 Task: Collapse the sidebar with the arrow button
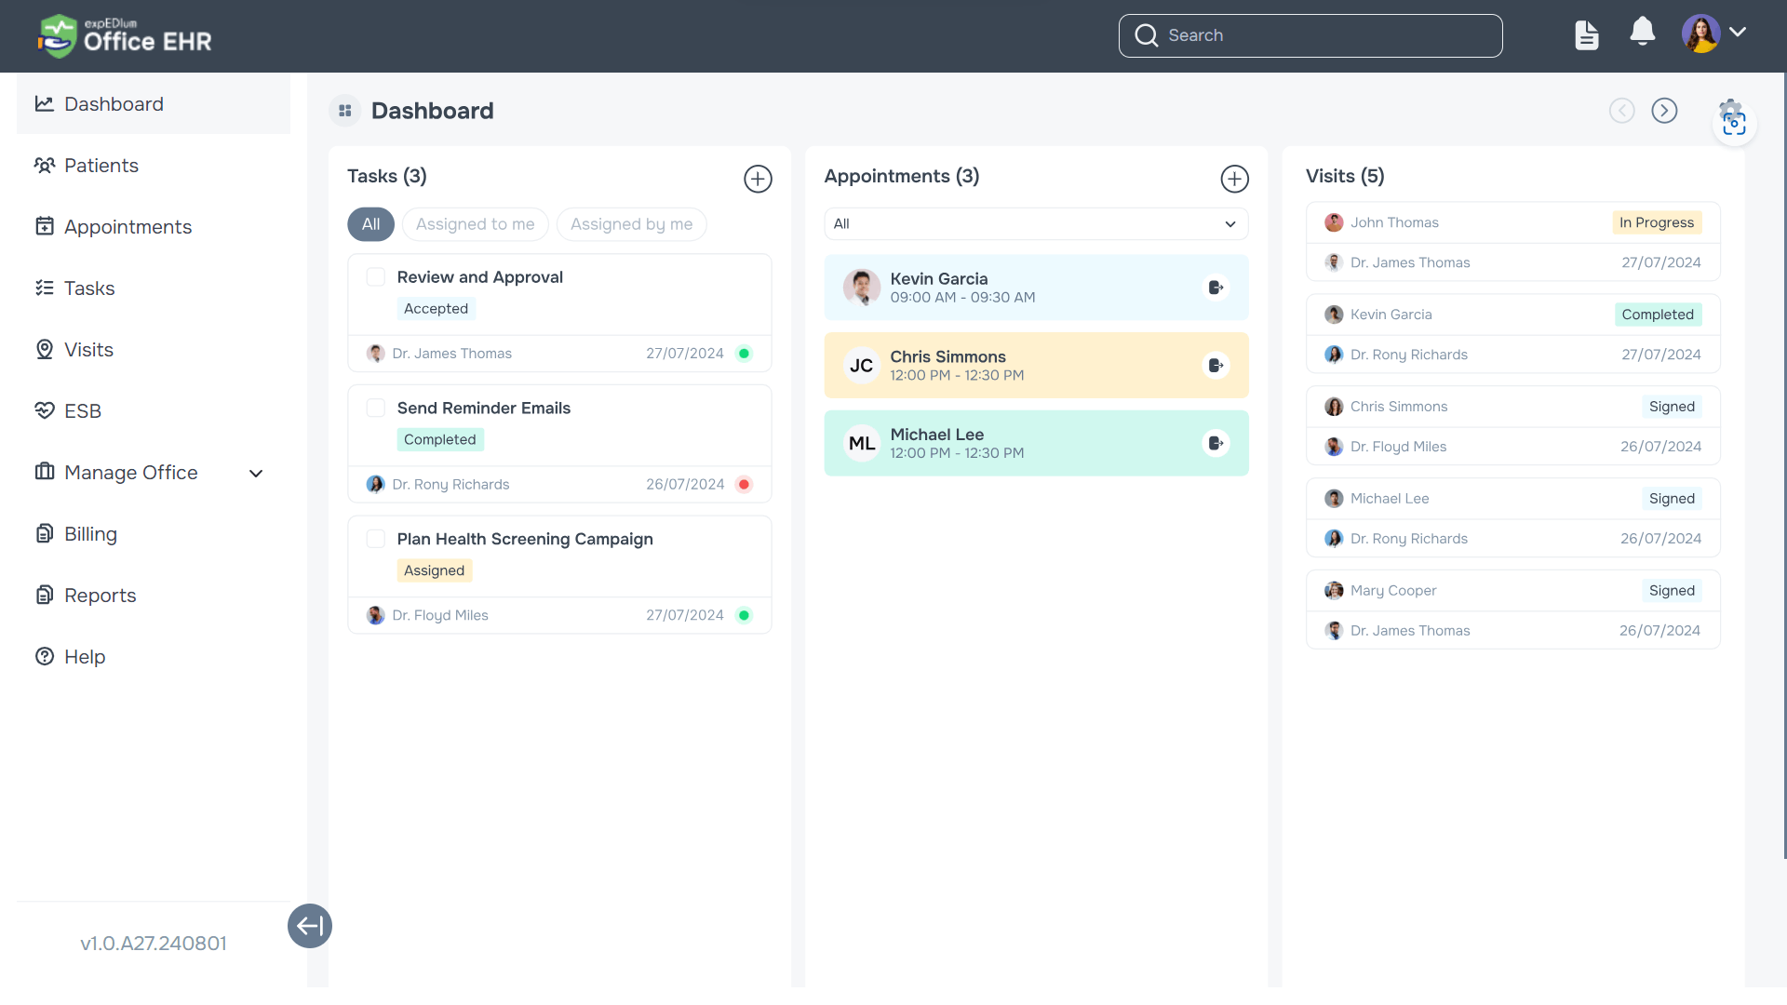pyautogui.click(x=309, y=926)
